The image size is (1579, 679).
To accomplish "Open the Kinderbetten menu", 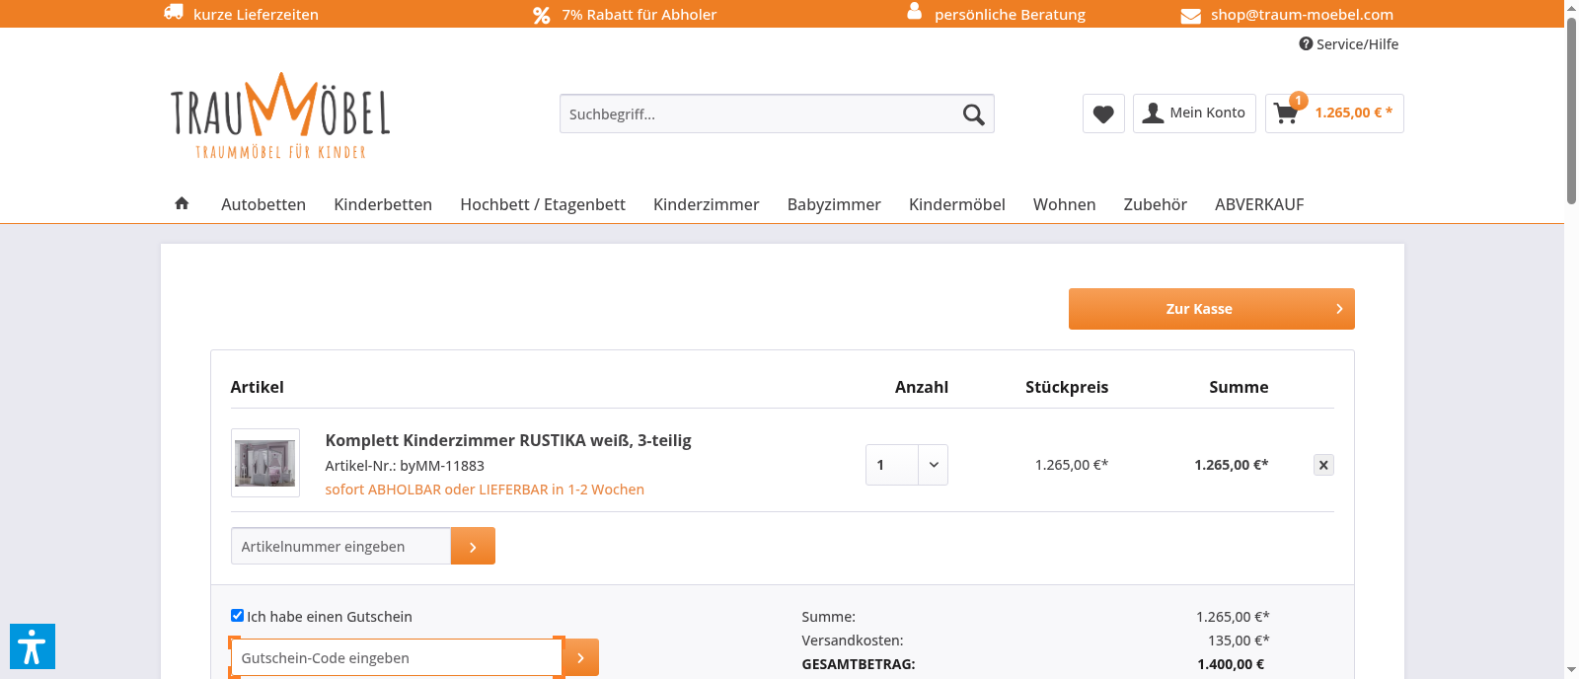I will coord(383,204).
